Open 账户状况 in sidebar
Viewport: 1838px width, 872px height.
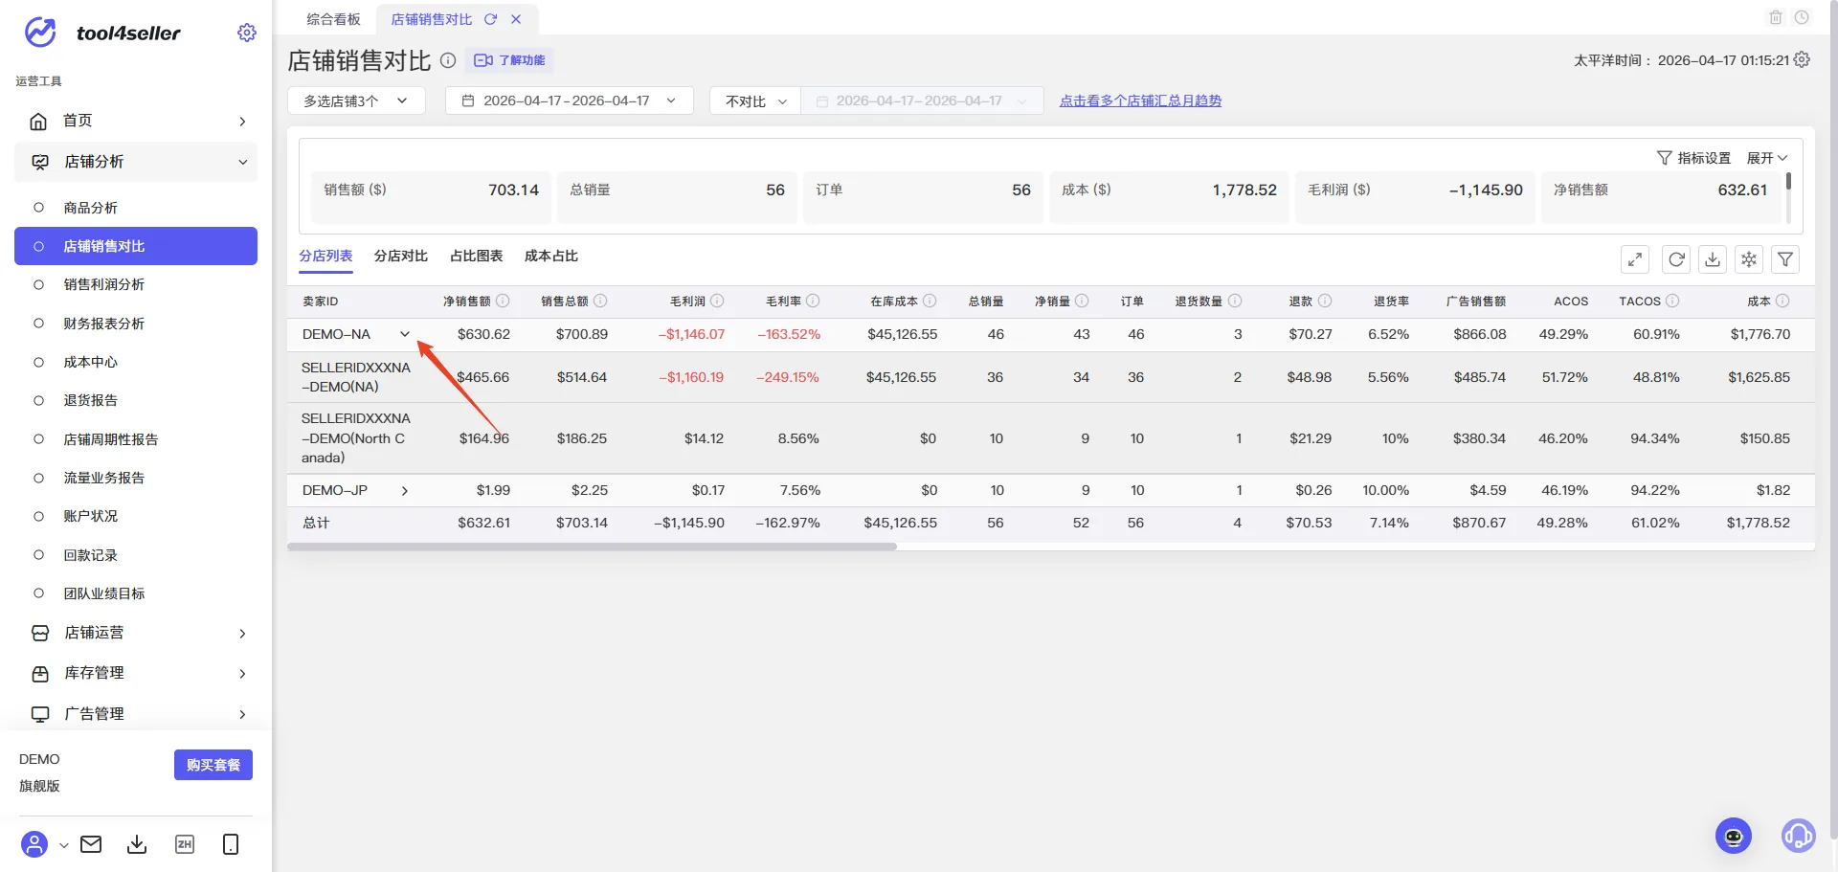click(136, 516)
